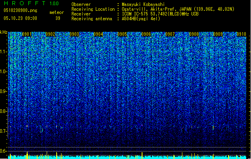Click the 0908 time marker
This screenshot has width=251, height=159.
coord(194,34)
